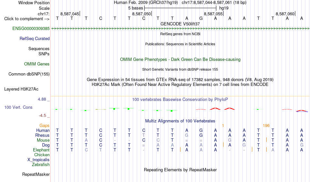Click the Common dbSNP(155) track label
Viewport: 310px width, 182px height.
point(29,74)
